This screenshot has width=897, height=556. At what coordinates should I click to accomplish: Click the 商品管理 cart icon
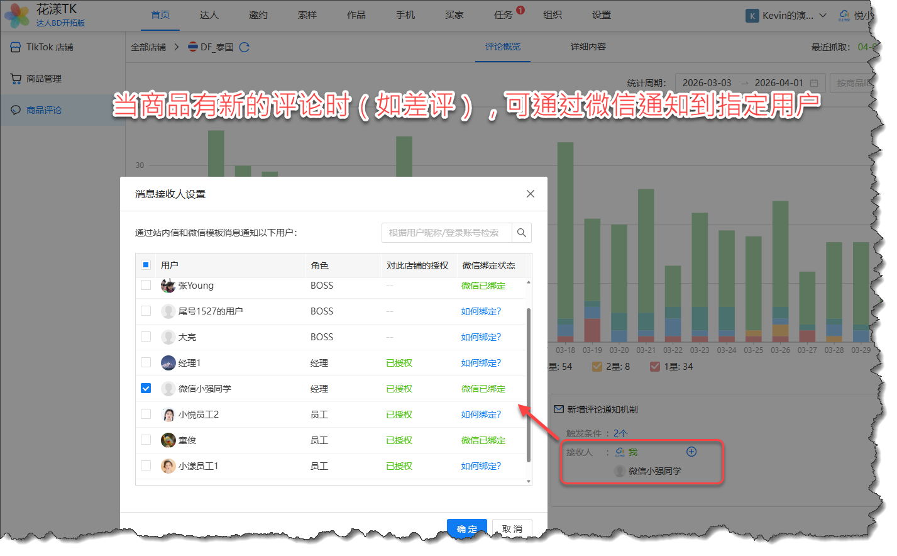(x=16, y=79)
